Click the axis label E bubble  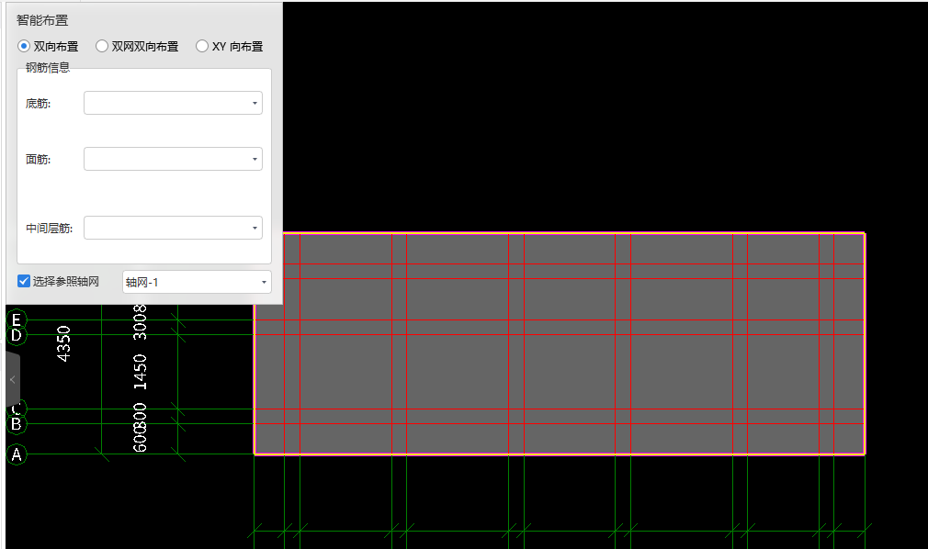[16, 319]
